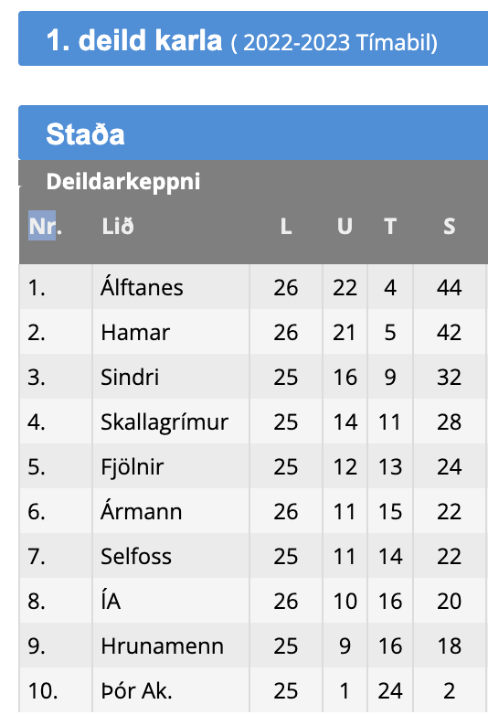The height and width of the screenshot is (715, 488).
Task: Select Sindri in the standings
Action: click(x=130, y=377)
